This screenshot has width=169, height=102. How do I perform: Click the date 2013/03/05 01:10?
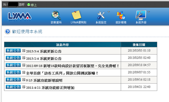(x=139, y=50)
